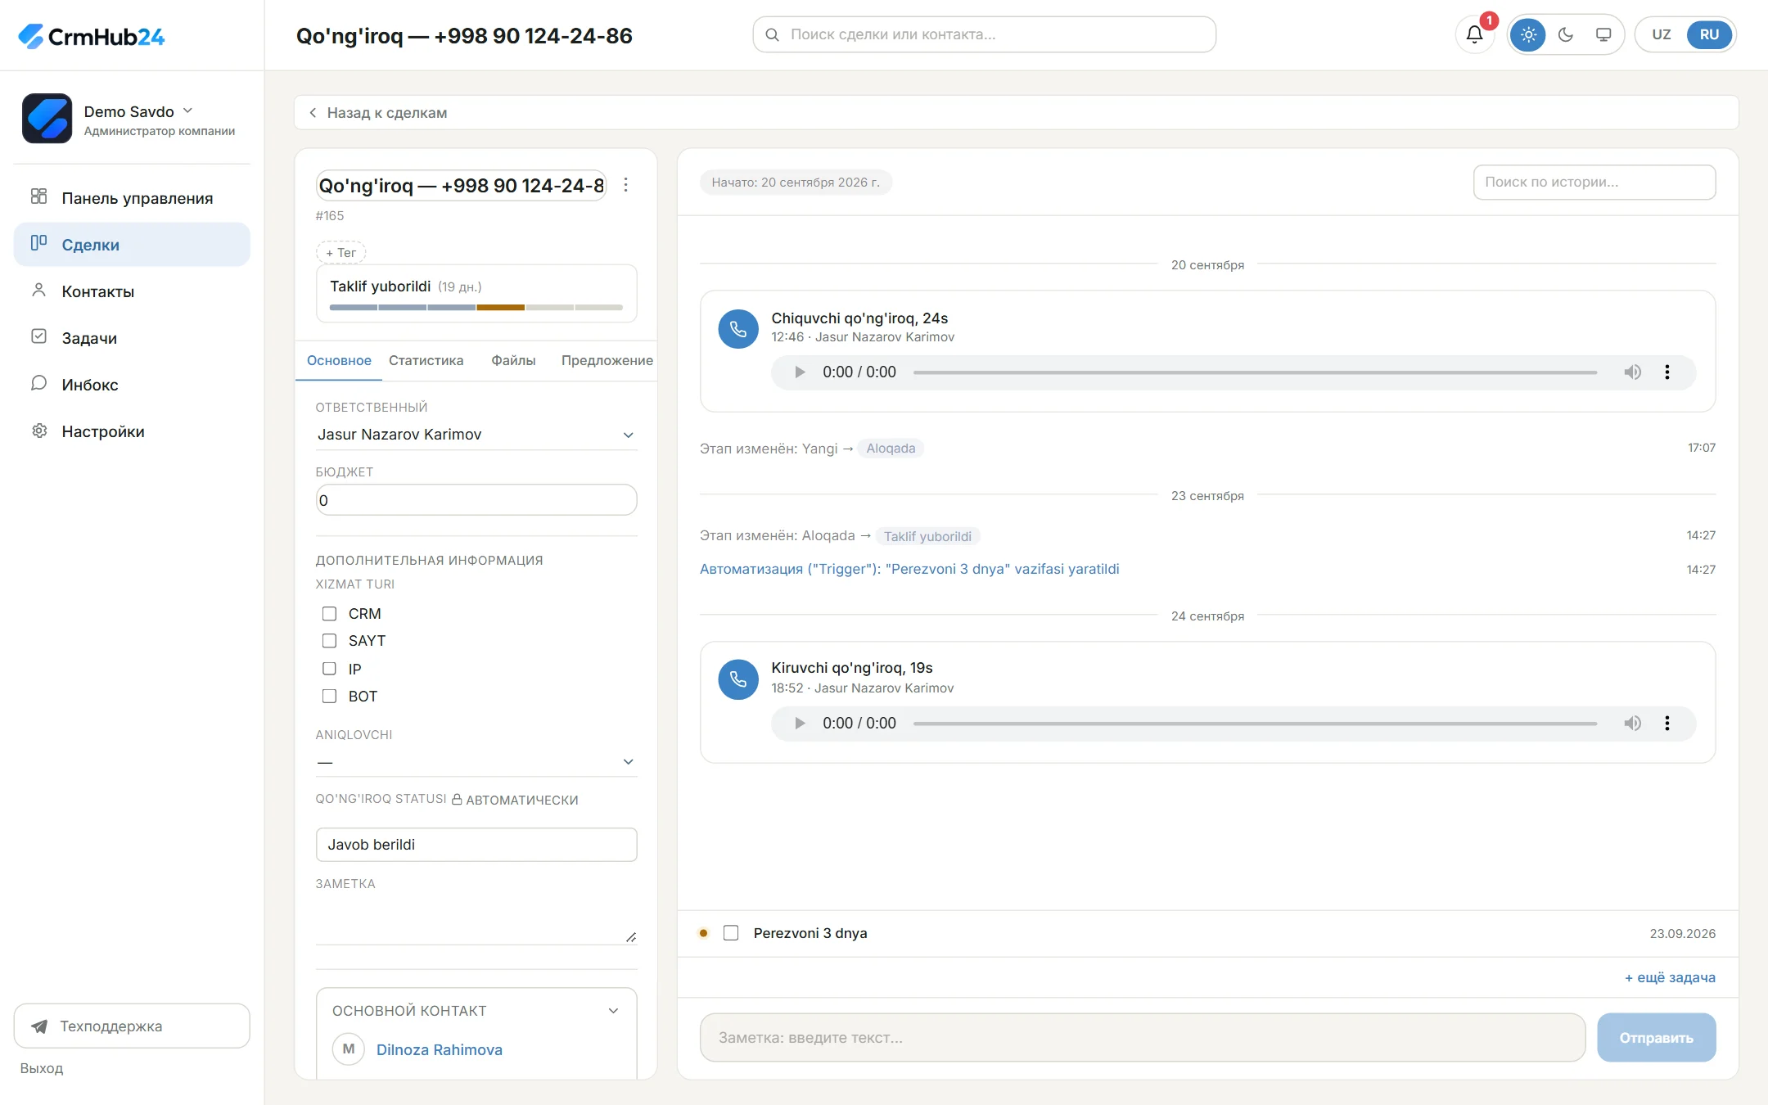Open the responsible person dropdown

tap(476, 435)
